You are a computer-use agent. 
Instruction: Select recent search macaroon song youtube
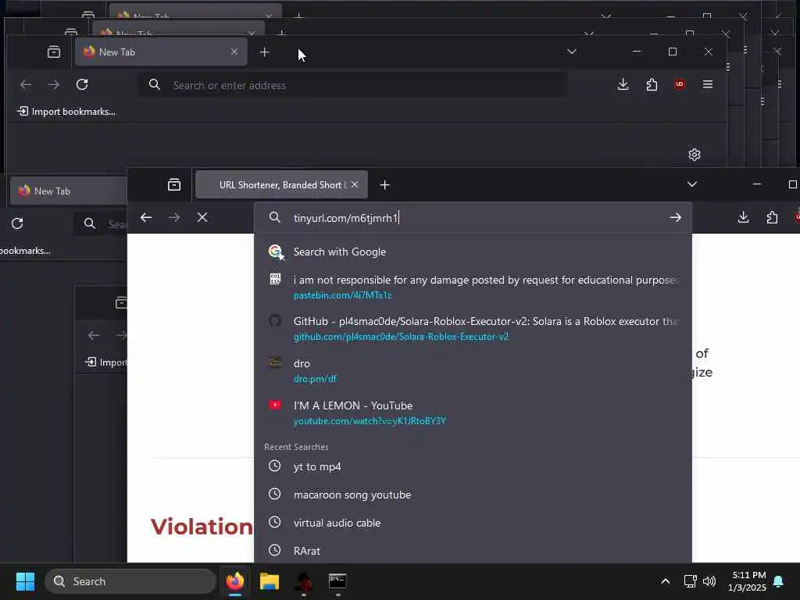pyautogui.click(x=473, y=495)
